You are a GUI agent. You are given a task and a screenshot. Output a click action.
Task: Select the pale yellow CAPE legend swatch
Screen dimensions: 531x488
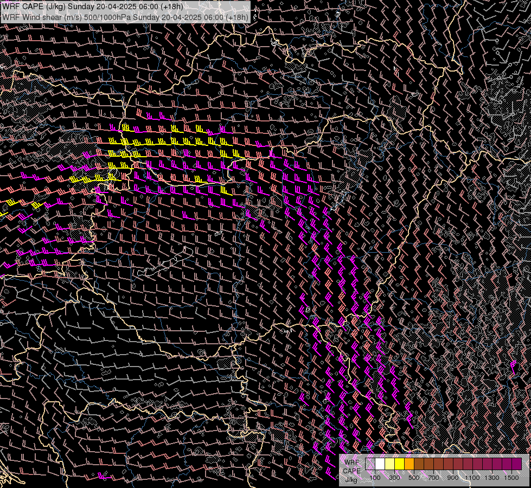(390, 464)
